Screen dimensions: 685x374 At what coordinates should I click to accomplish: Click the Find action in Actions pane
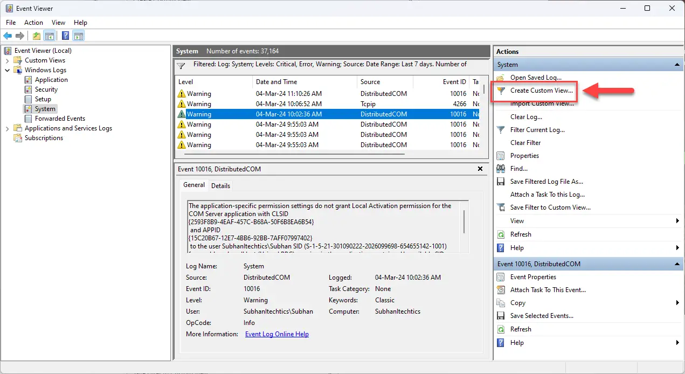(x=518, y=169)
